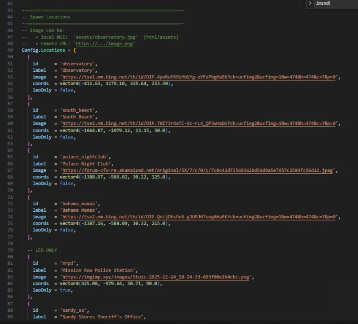358x324 pixels.
Task: Open the imgimp.xyz Stoic png link
Action: (x=156, y=277)
